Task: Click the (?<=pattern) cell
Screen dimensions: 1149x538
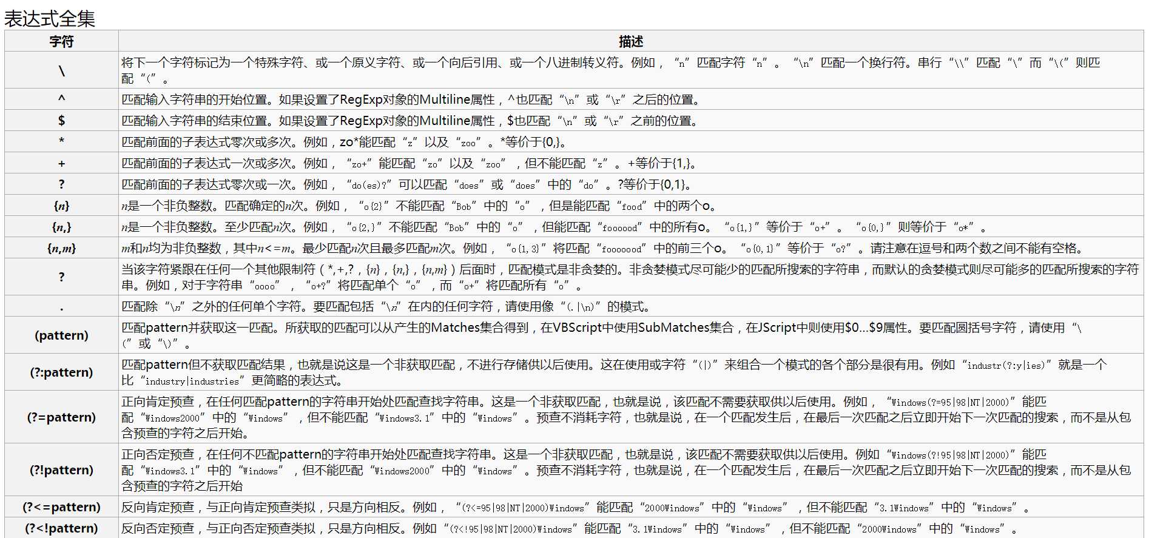Action: 61,507
